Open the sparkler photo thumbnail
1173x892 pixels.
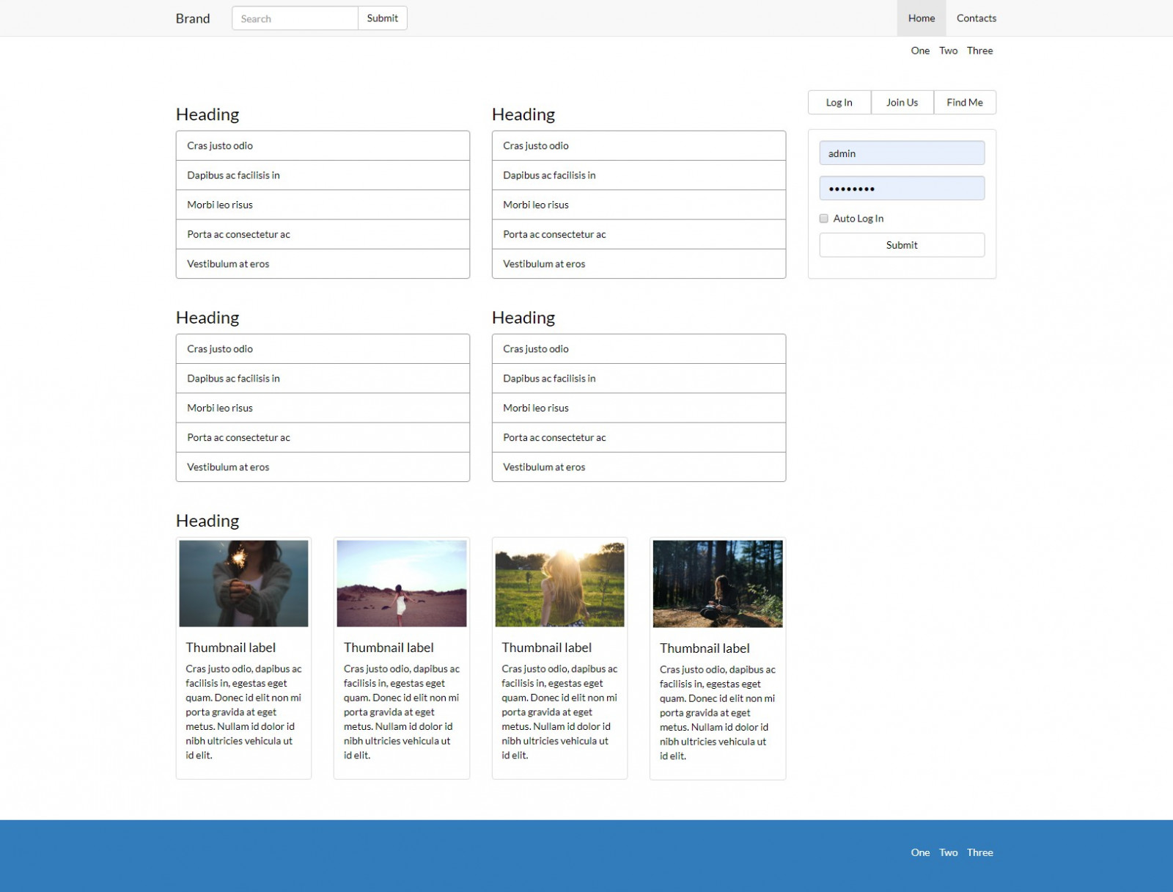243,584
